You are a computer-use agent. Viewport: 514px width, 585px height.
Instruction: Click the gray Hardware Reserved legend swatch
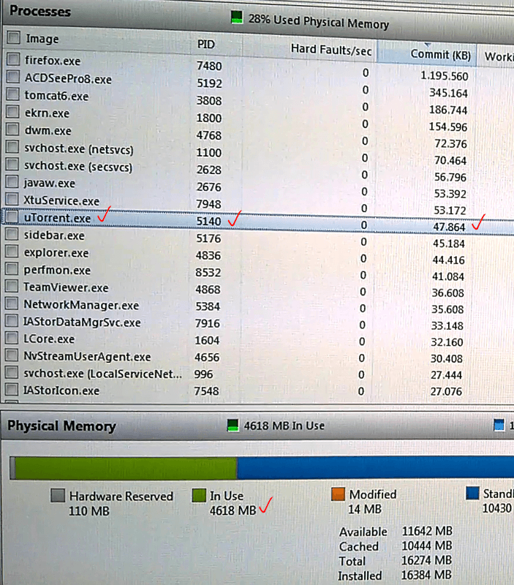[x=58, y=496]
